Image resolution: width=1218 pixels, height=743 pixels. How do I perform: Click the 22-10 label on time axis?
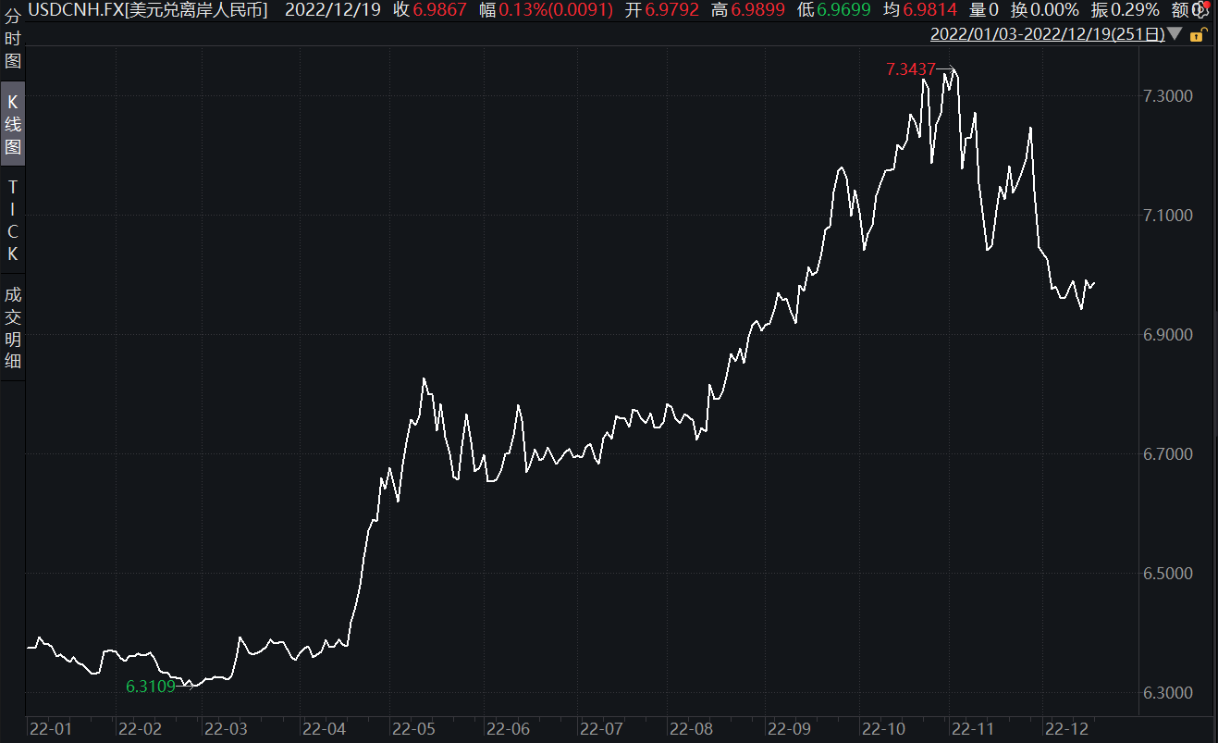tap(882, 728)
